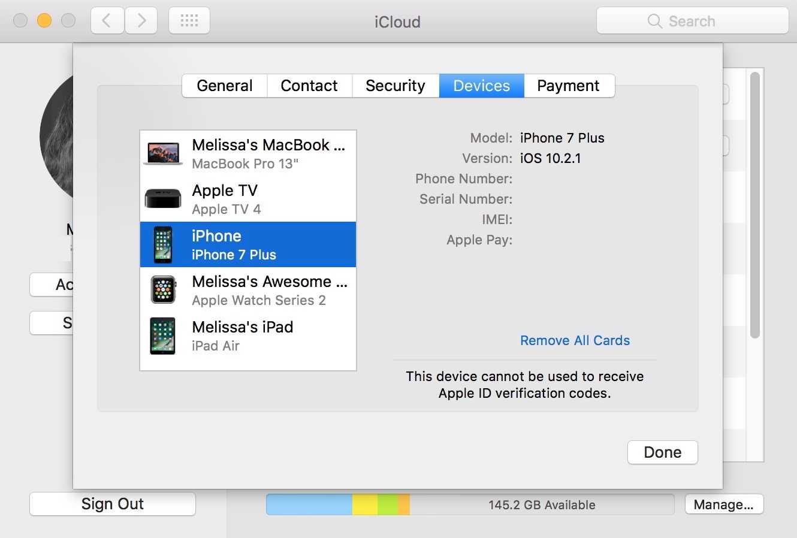
Task: Click the Serial Number label
Action: [x=466, y=199]
